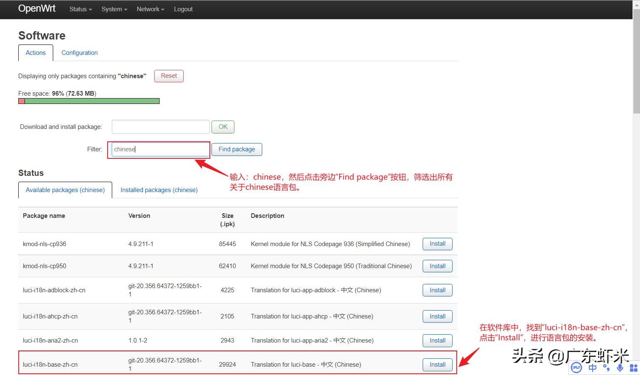Open the iFLY IME menu grid icon
This screenshot has width=640, height=375.
pyautogui.click(x=633, y=368)
